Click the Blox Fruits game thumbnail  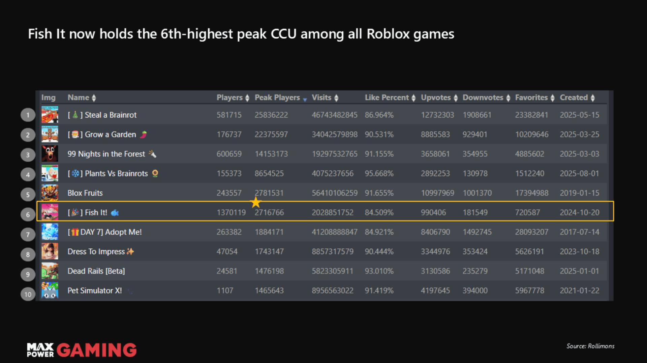tap(50, 193)
